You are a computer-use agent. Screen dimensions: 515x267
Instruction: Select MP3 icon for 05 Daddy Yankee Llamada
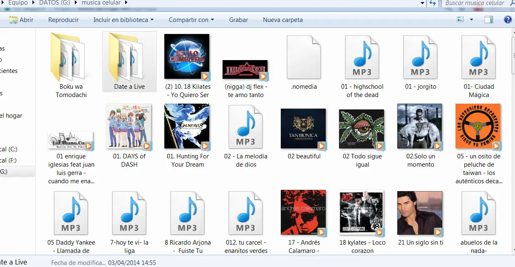[x=71, y=213]
